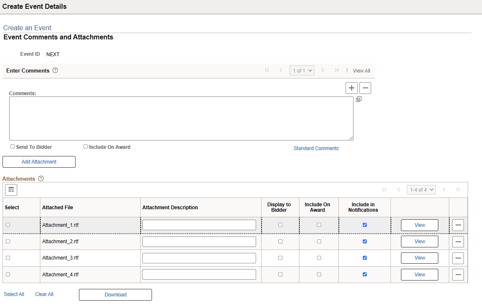Delete the Attachment_4.rtf row with its minus icon
The height and width of the screenshot is (304, 482).
coord(458,274)
